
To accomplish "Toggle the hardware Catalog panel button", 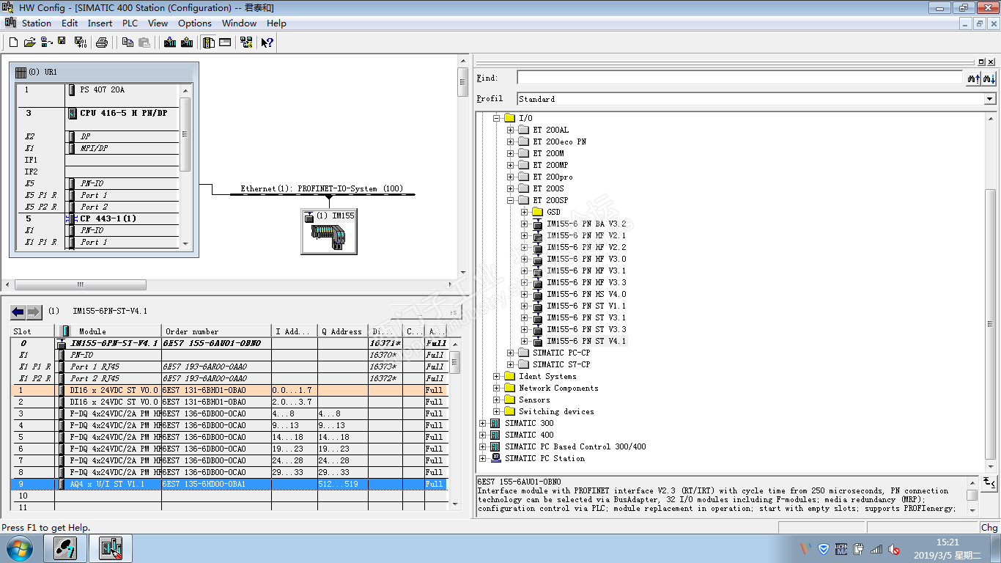I will click(209, 43).
